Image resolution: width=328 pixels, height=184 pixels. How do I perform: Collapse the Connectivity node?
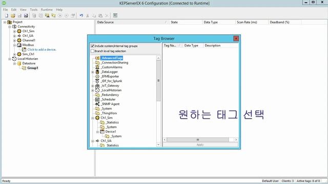[10, 27]
